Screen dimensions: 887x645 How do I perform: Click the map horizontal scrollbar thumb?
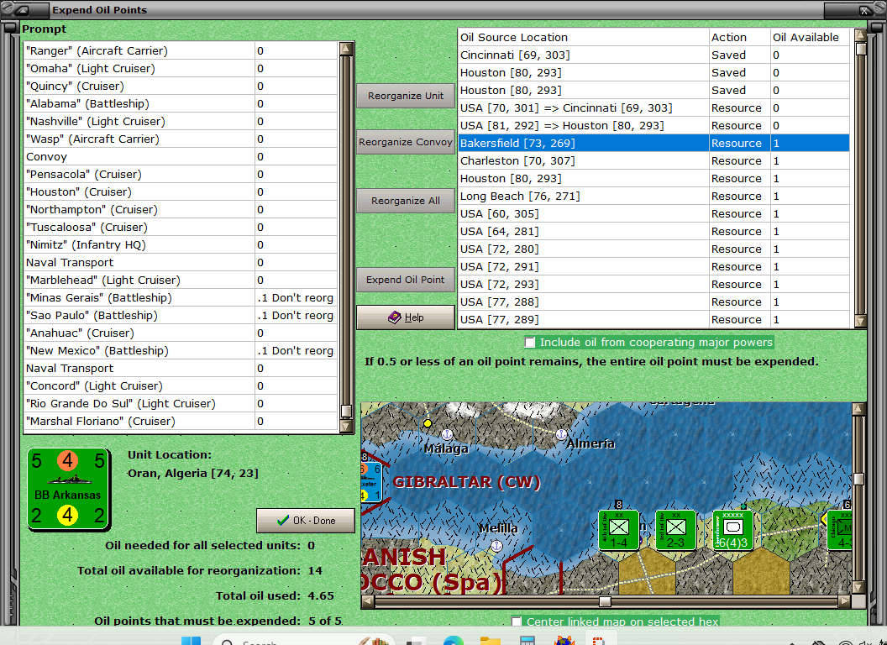click(x=605, y=601)
